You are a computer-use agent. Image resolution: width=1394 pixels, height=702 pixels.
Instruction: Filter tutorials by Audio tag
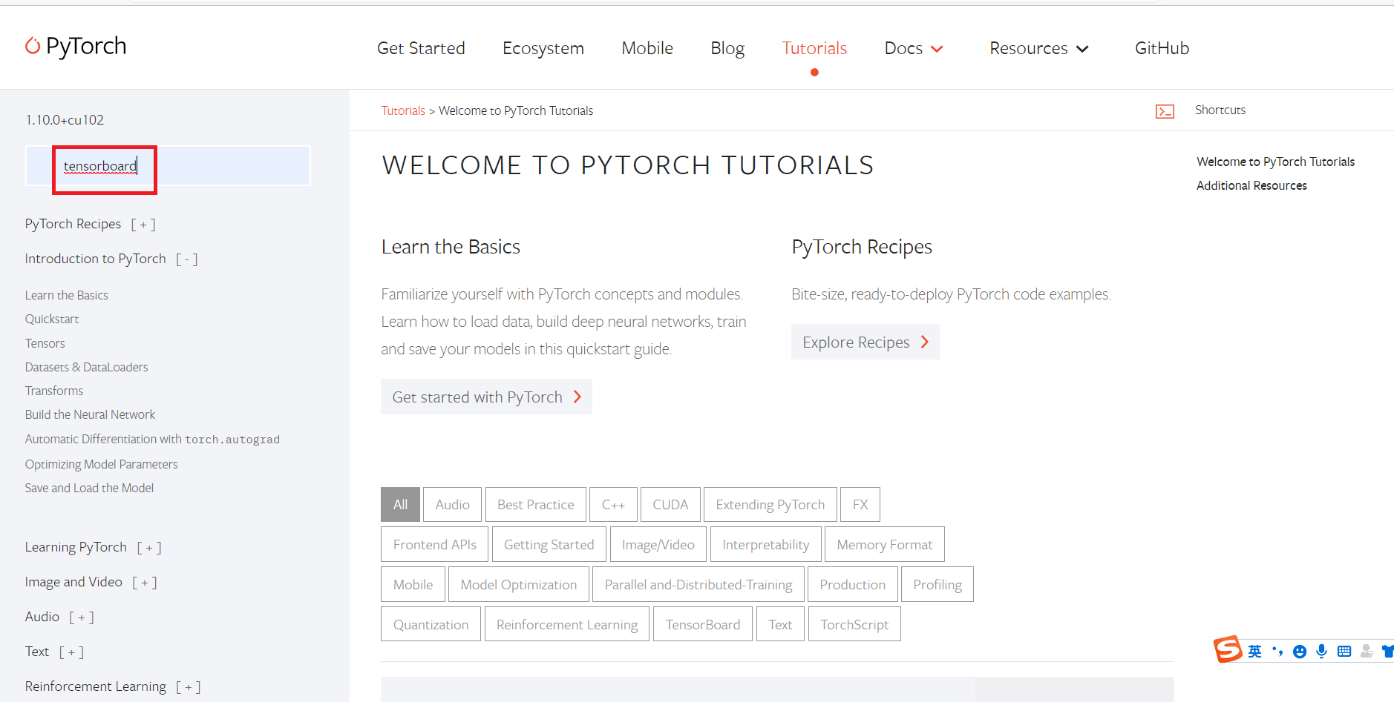[x=453, y=505]
